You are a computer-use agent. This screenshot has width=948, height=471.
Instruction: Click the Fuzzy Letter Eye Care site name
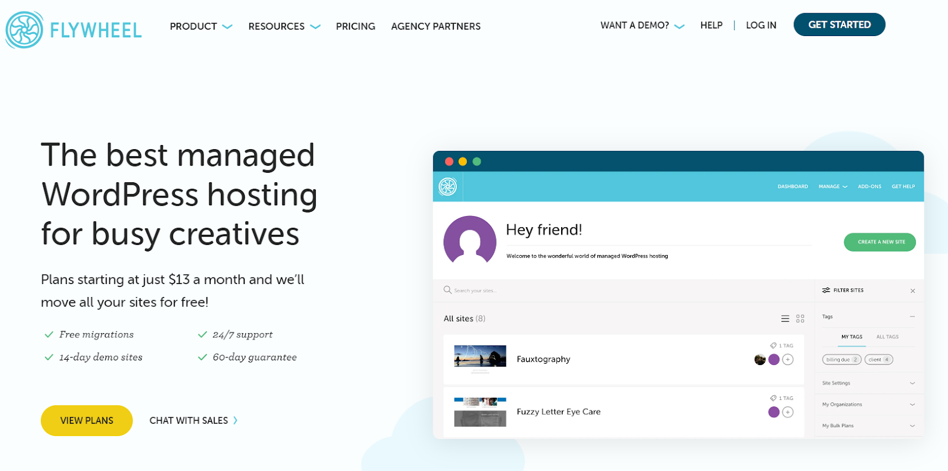[559, 412]
